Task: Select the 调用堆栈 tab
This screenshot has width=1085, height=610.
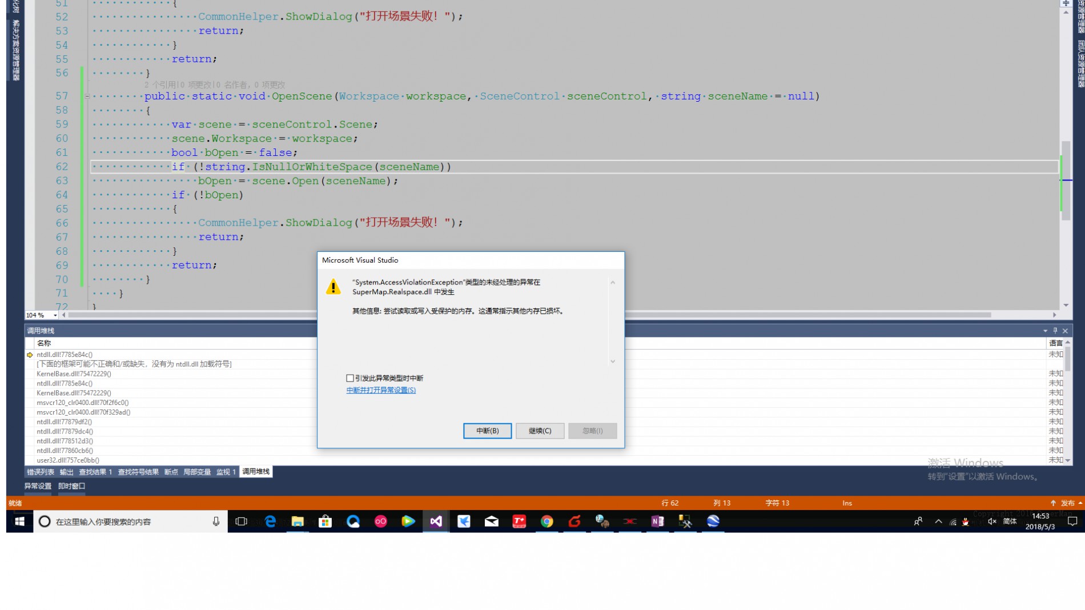Action: [256, 472]
